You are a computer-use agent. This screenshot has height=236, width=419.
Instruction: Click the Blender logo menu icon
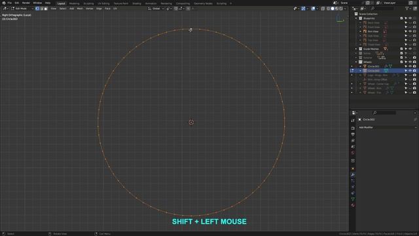tap(4, 3)
